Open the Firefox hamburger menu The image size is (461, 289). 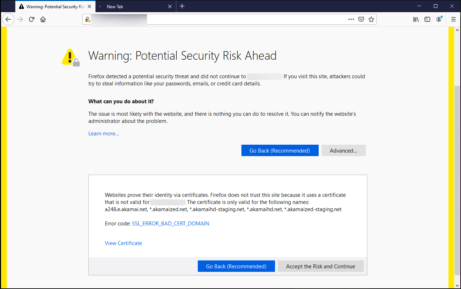(453, 19)
